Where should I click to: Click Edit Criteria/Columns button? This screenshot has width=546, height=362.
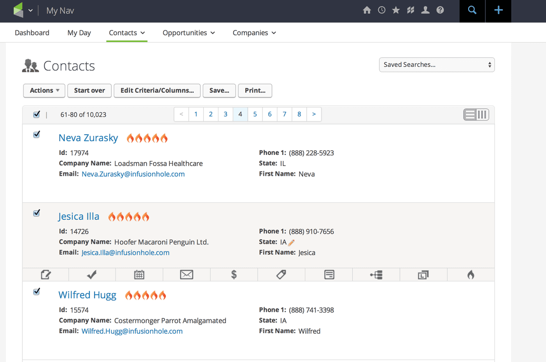click(157, 91)
